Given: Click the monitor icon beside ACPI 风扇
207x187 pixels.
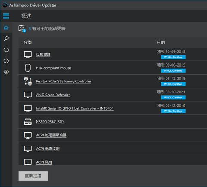Looking at the screenshot, I should click(x=28, y=162).
